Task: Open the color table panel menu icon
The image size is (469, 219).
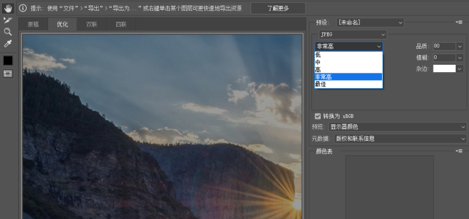Action: pos(459,151)
